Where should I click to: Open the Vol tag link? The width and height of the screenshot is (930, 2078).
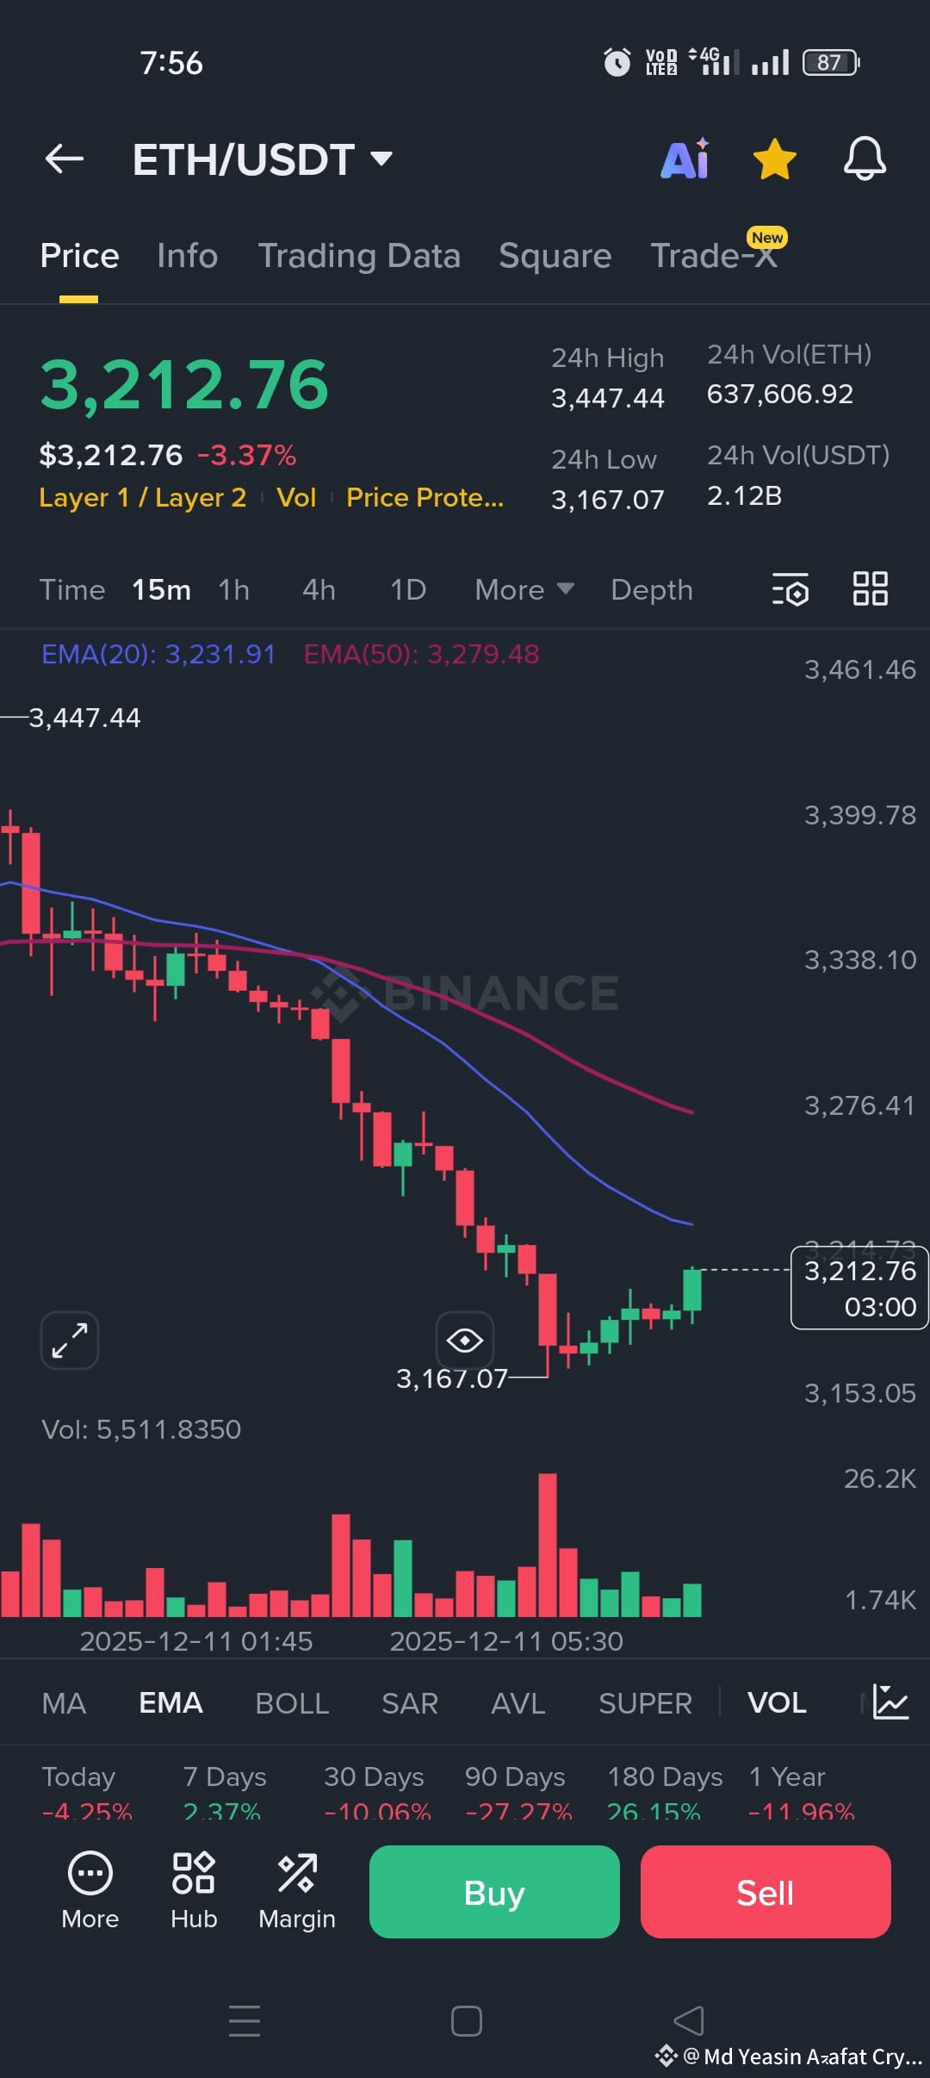coord(296,498)
